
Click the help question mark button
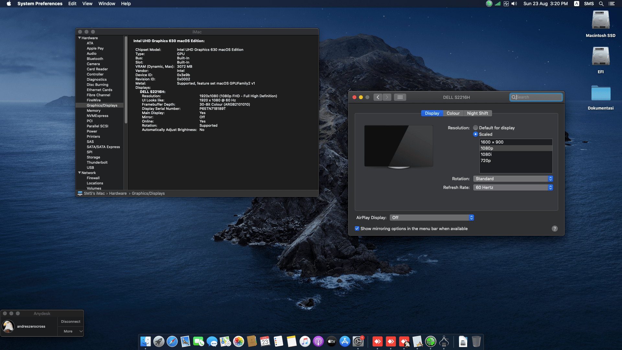tap(554, 228)
